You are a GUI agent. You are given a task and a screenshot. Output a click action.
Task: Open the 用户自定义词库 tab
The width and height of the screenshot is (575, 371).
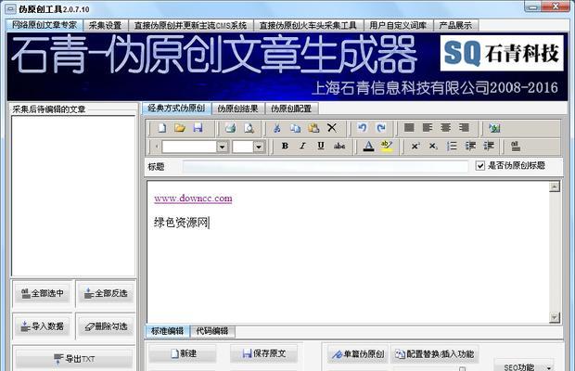(x=398, y=25)
